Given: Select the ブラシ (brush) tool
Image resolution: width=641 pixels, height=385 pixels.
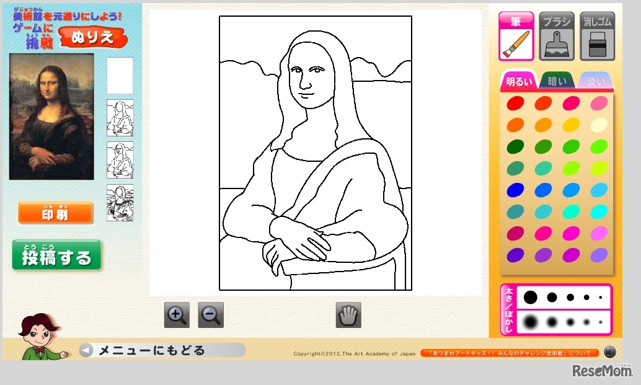Looking at the screenshot, I should point(556,37).
